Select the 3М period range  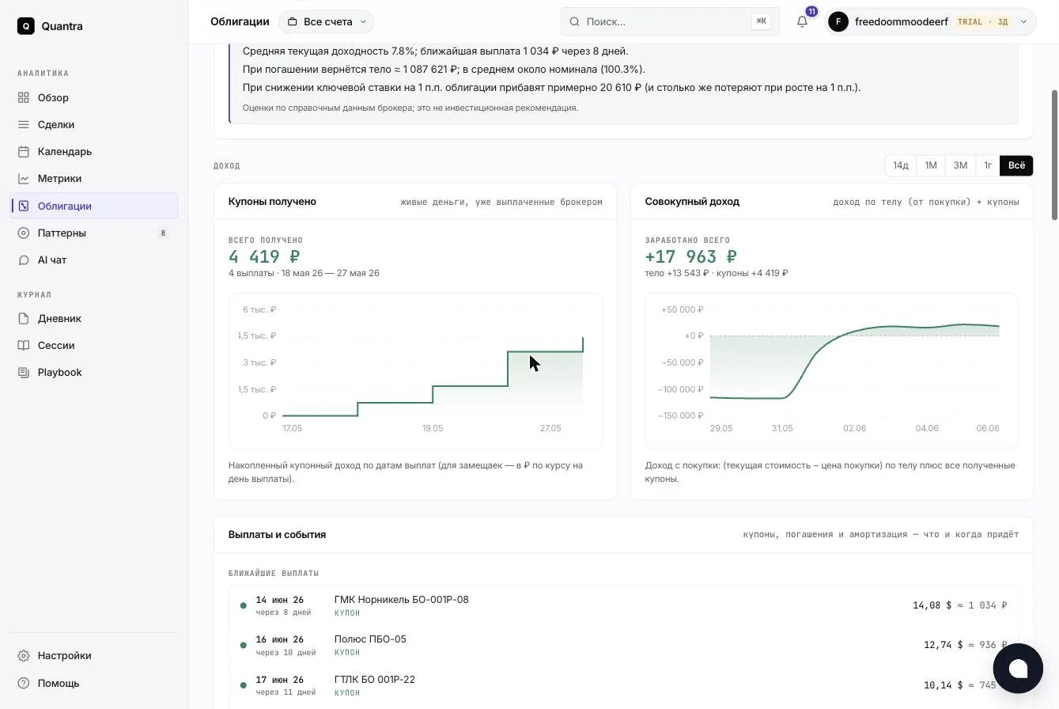(x=960, y=165)
